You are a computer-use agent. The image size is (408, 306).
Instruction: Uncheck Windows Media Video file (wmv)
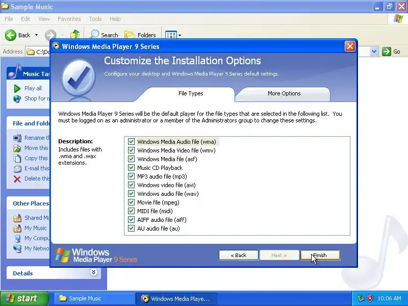[x=131, y=150]
